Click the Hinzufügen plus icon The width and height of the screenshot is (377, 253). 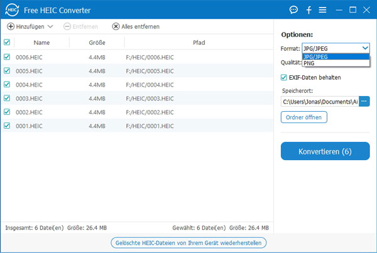click(x=11, y=26)
